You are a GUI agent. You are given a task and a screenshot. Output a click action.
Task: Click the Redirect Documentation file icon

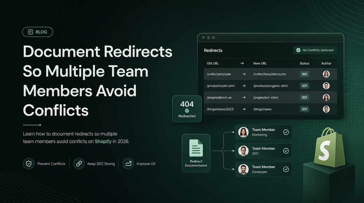pos(196,148)
